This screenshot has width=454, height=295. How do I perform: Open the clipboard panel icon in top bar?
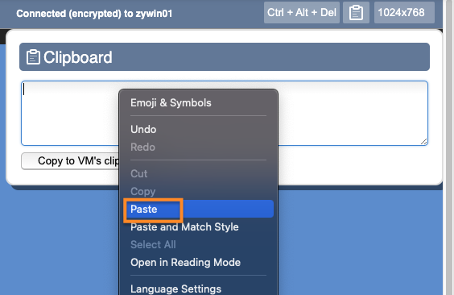coord(356,13)
